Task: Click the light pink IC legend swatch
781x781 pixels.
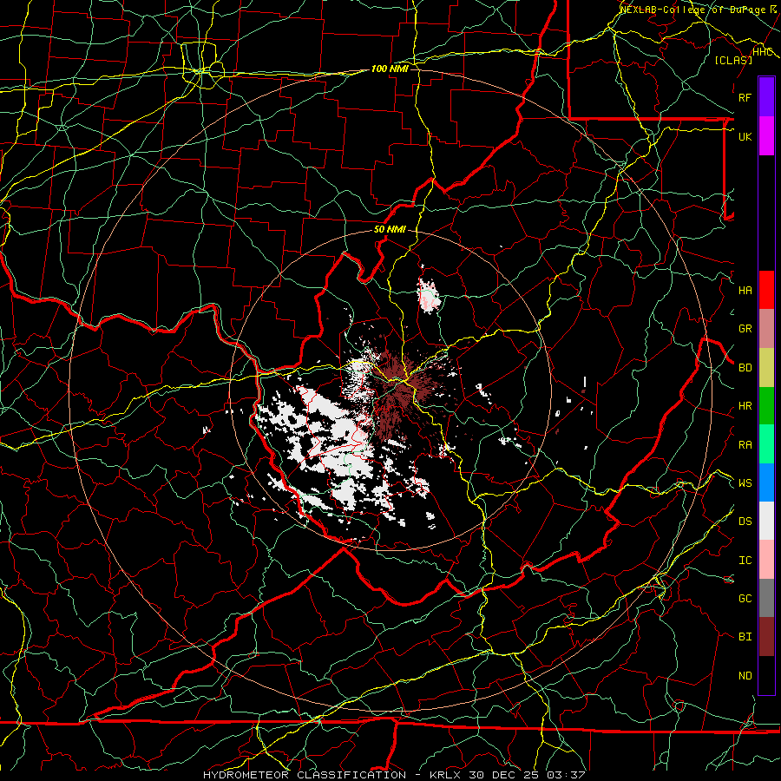Action: (x=766, y=560)
